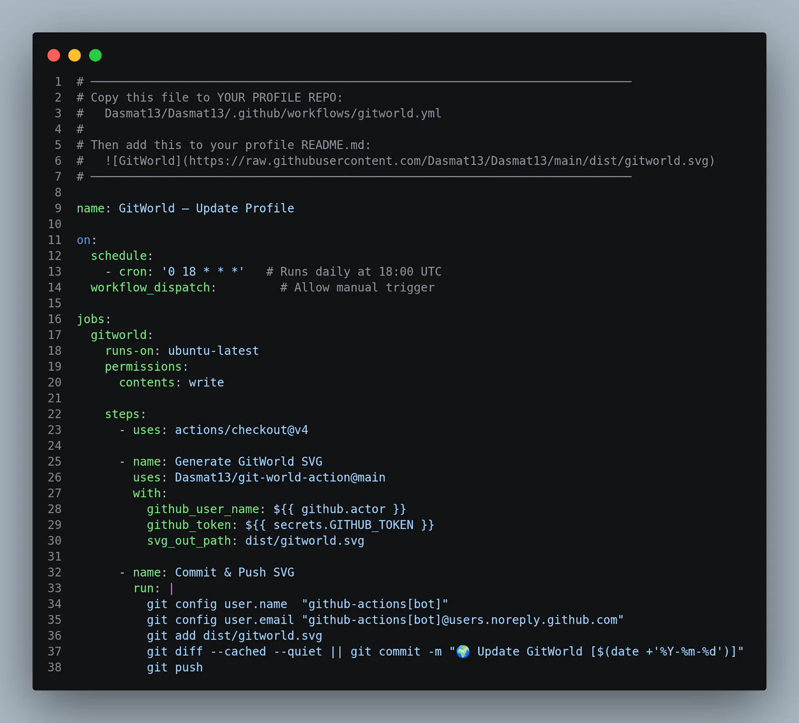Screen dimensions: 799x723
Task: Click the 'with:' key
Action: (x=150, y=493)
